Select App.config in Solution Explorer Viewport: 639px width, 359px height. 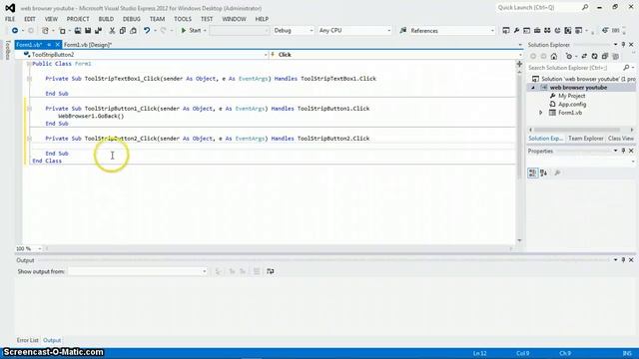(572, 104)
